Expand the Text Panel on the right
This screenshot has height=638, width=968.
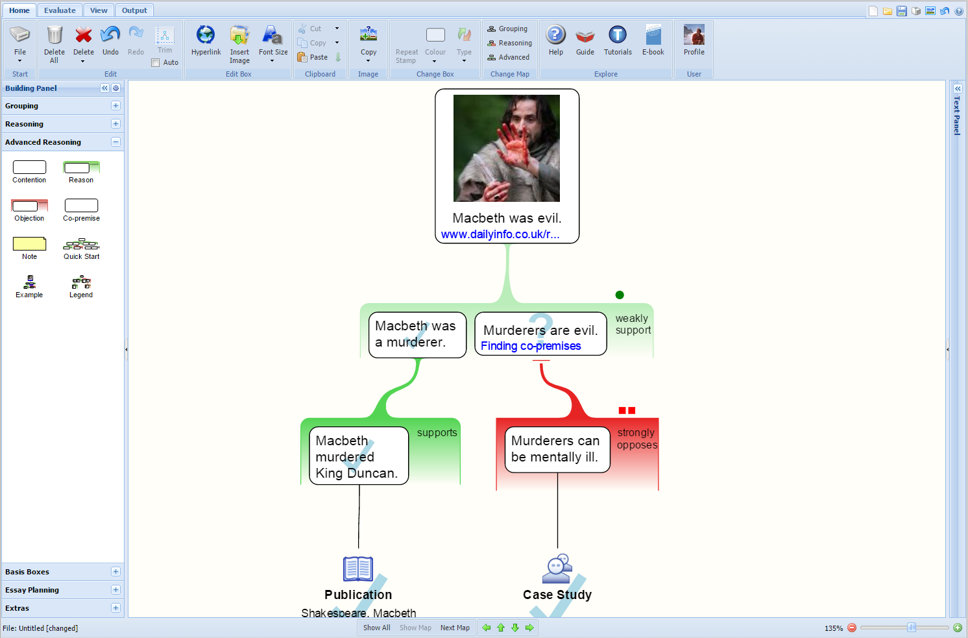958,88
